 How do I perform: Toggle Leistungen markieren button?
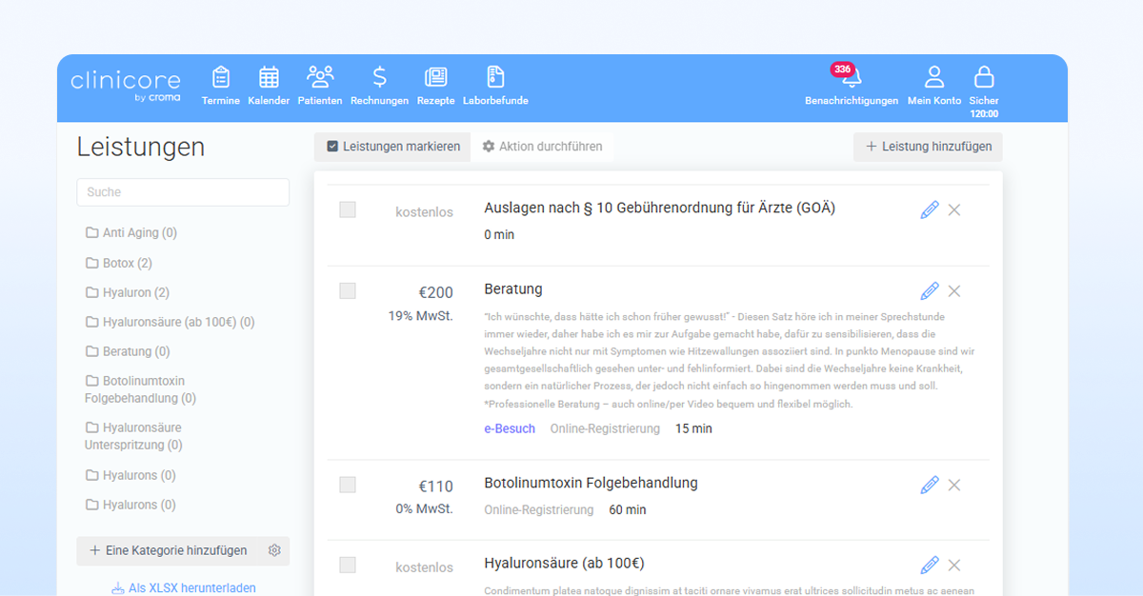(392, 147)
